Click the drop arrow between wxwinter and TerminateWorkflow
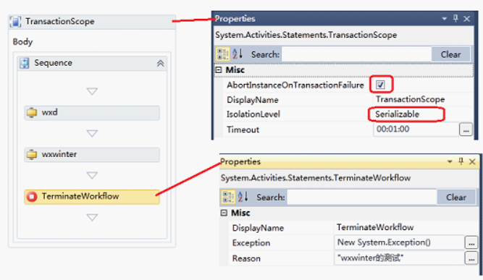The width and height of the screenshot is (483, 280). click(x=92, y=175)
